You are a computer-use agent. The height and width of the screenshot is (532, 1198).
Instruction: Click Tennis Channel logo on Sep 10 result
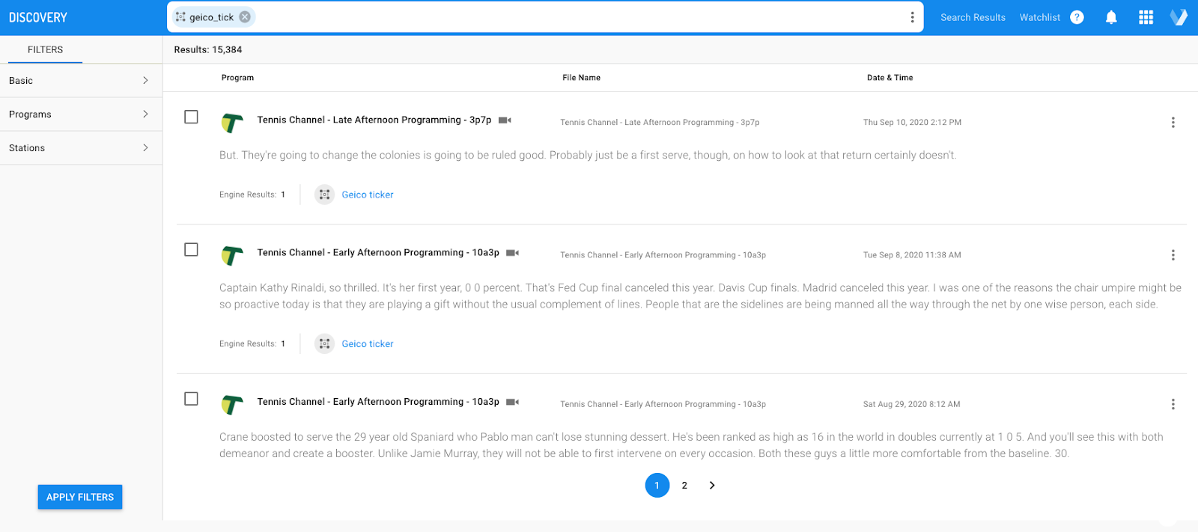pos(232,123)
